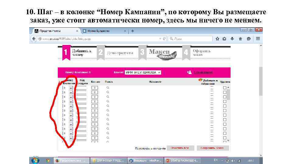Click the search magnifier in the third order row
Viewport: 292px width, 164px height.
tap(108, 97)
